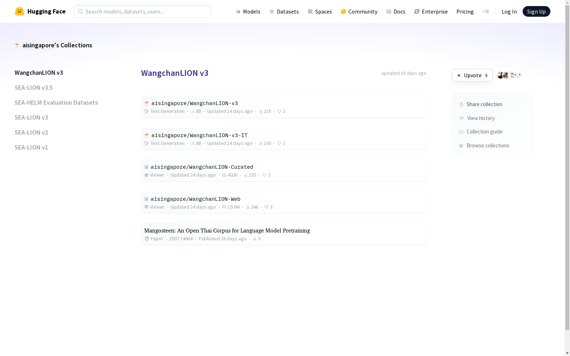
Task: Select SEA-LION v3.5 collection in sidebar
Action: coord(33,88)
